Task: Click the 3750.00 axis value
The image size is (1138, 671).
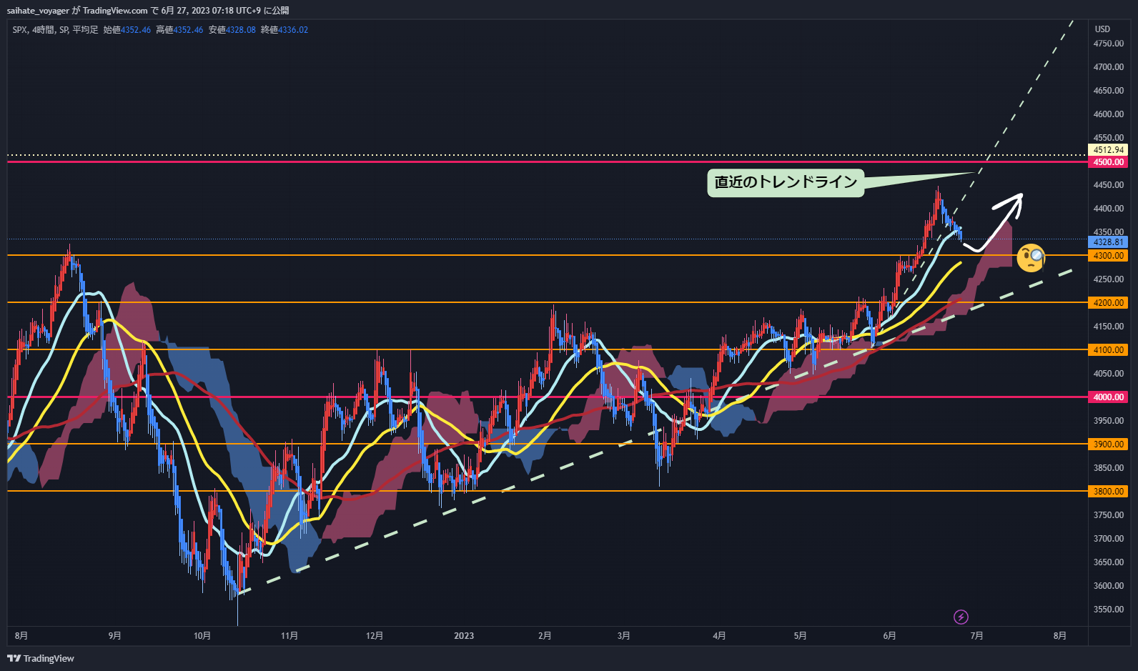Action: 1109,515
